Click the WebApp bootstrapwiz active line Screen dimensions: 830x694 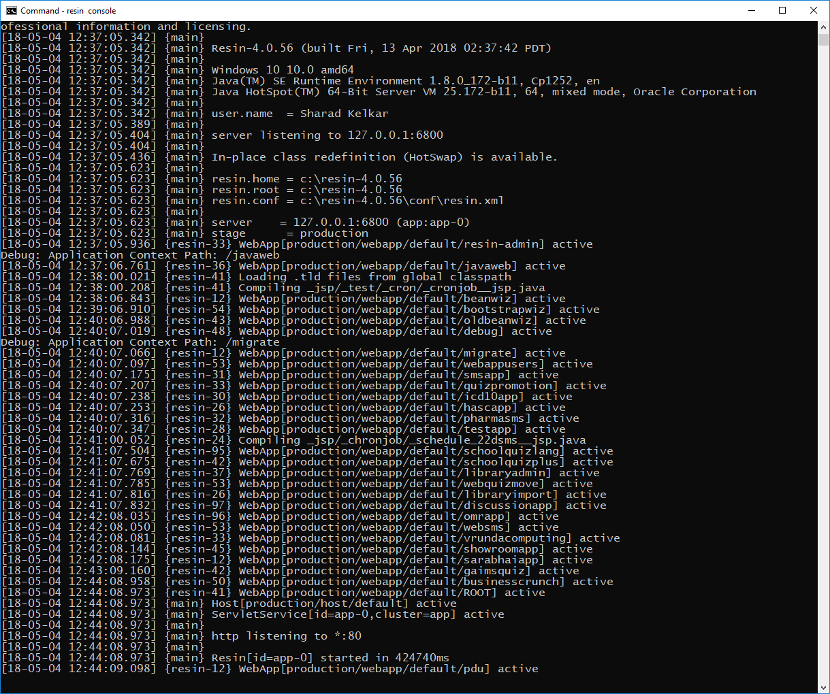419,310
